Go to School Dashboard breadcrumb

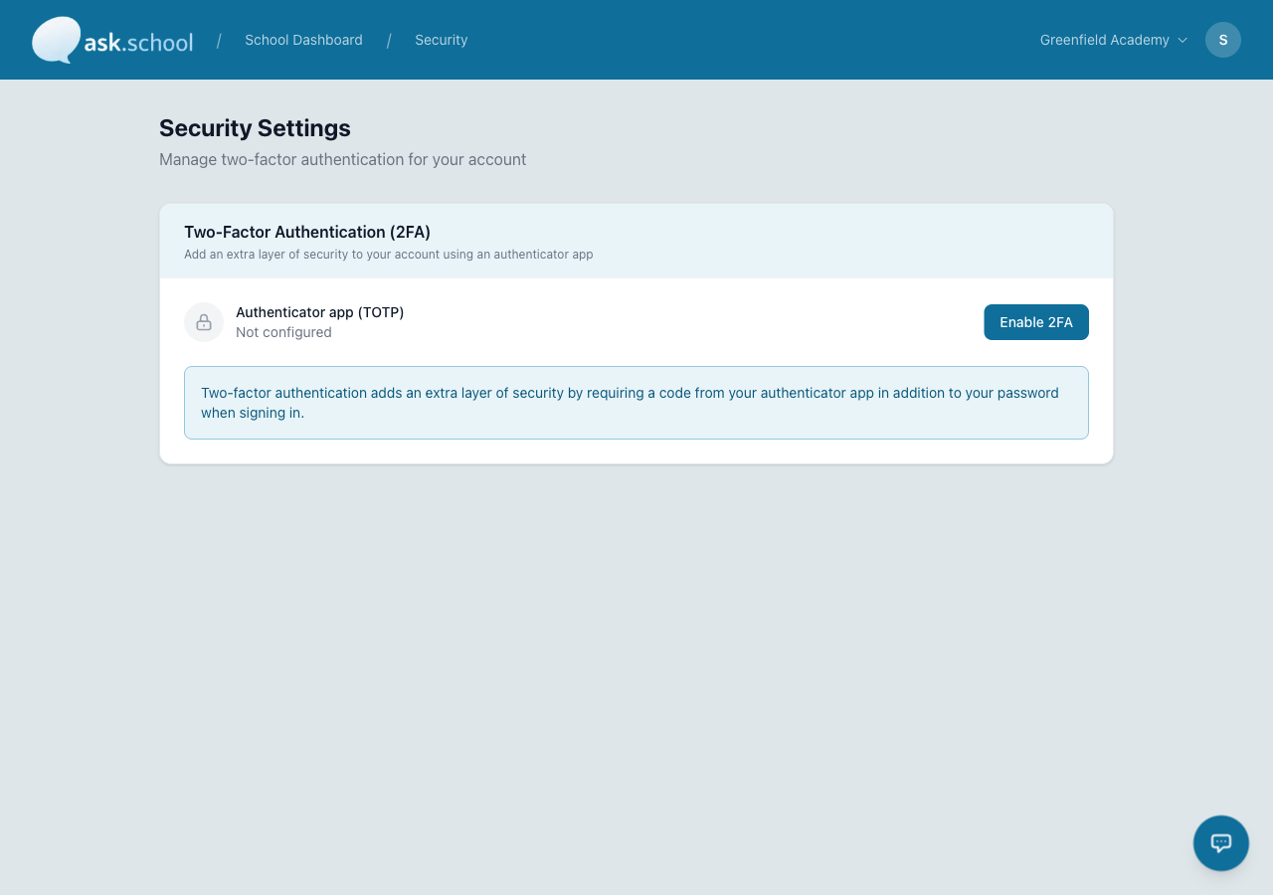(x=303, y=40)
